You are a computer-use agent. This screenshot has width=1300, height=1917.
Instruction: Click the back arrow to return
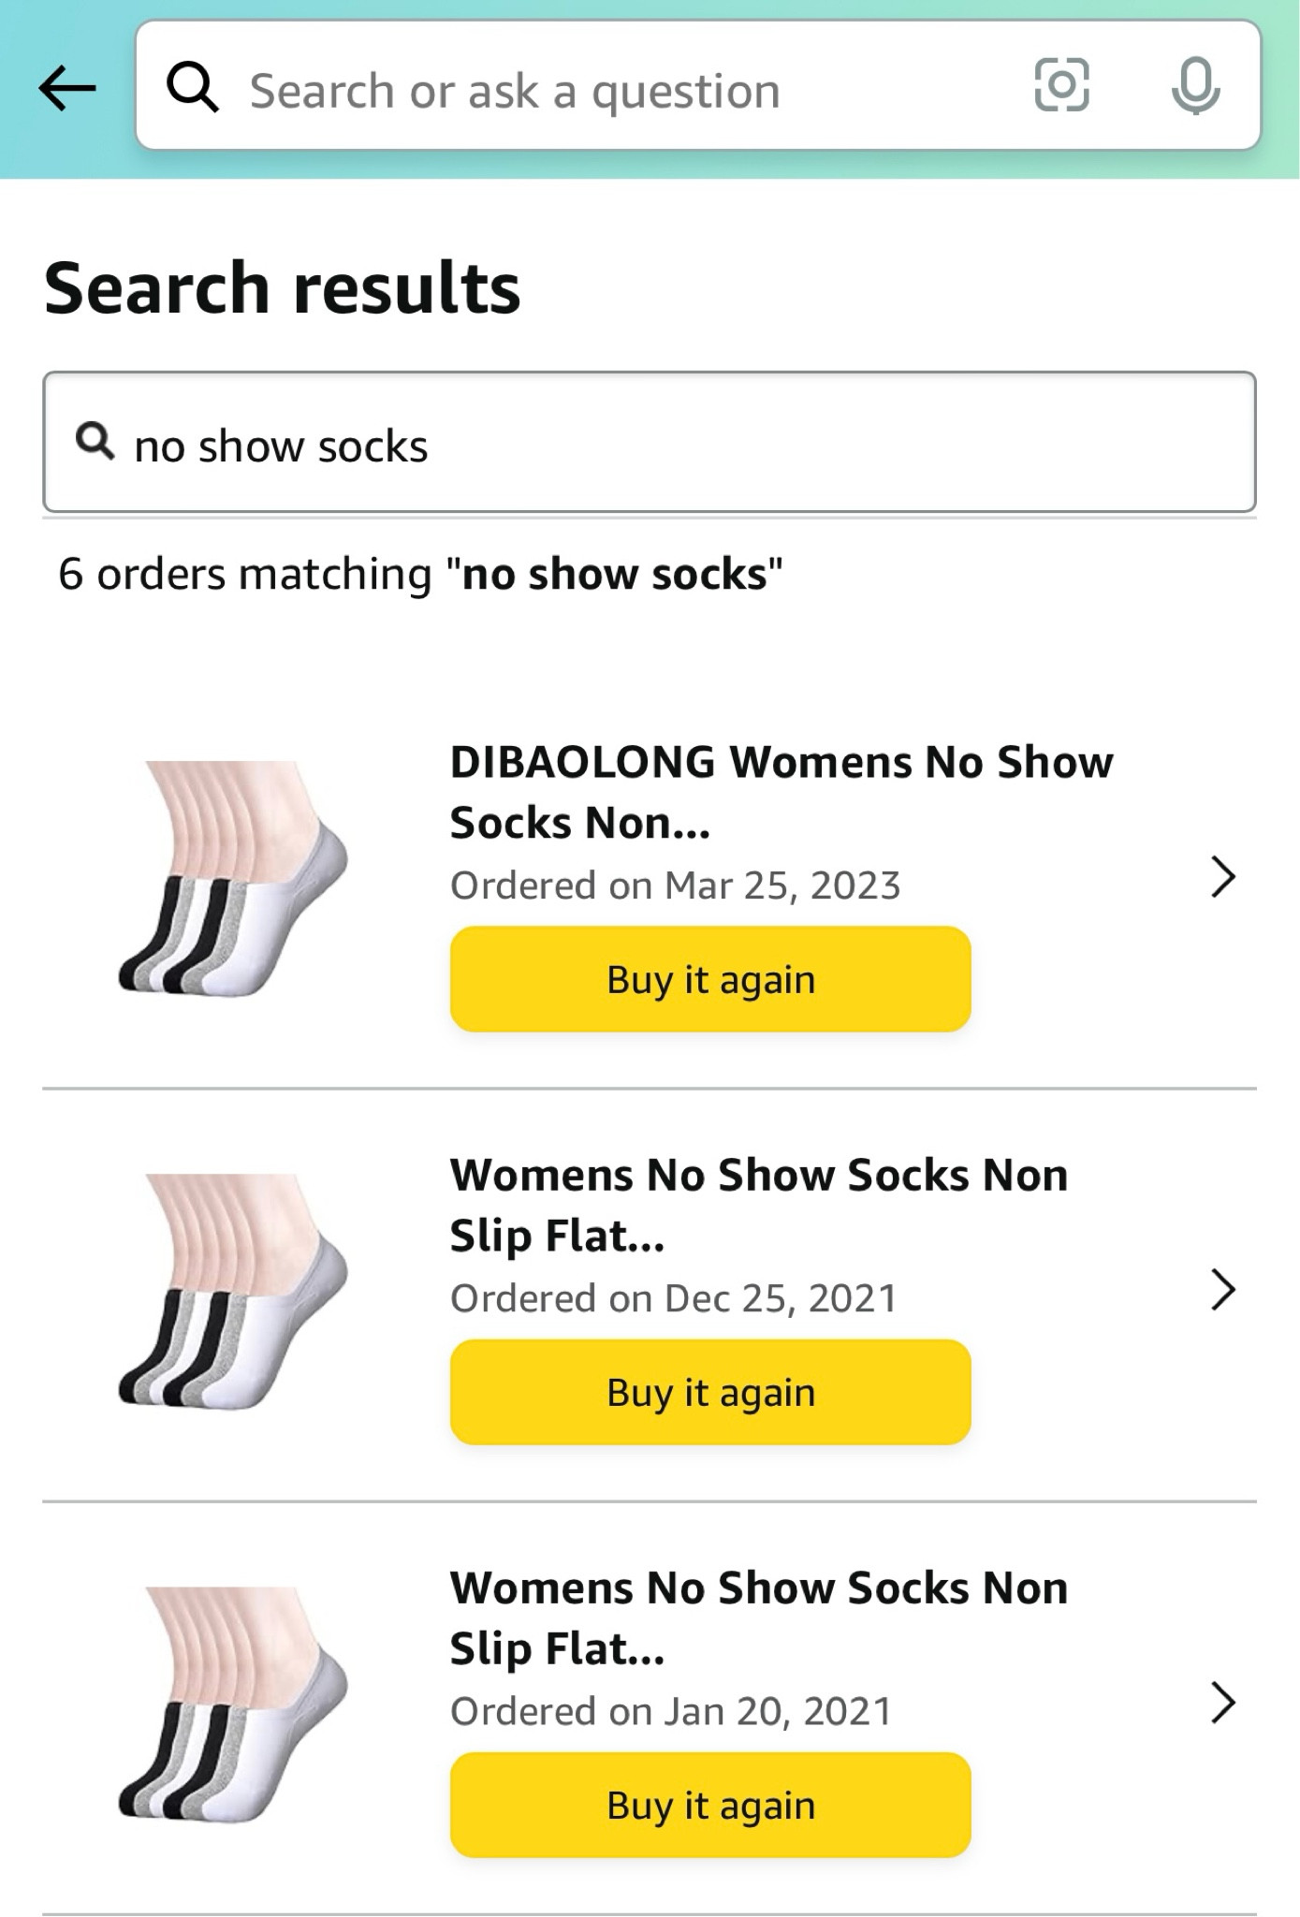(x=66, y=89)
